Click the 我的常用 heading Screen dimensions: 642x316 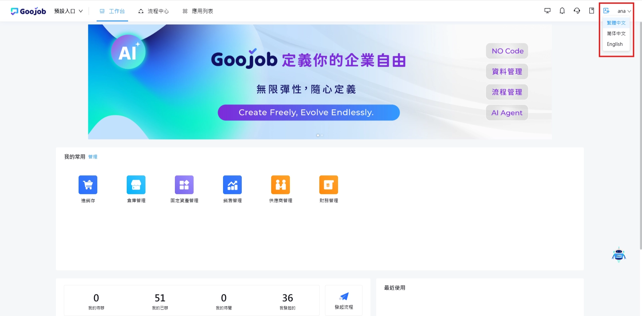[75, 157]
